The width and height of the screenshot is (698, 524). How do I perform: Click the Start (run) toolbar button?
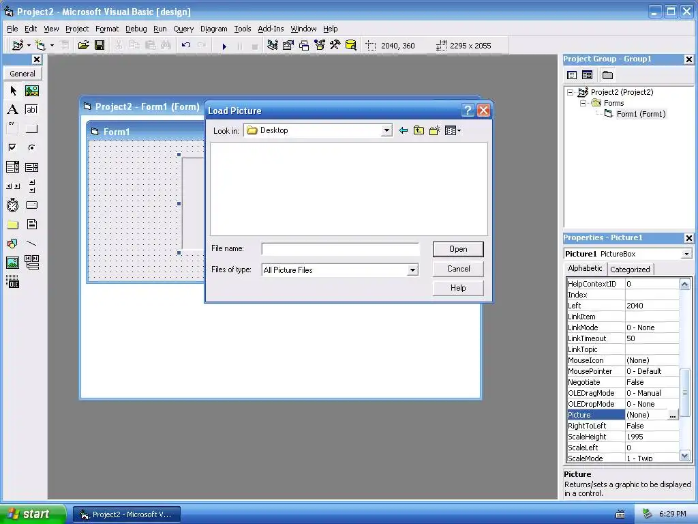point(224,46)
